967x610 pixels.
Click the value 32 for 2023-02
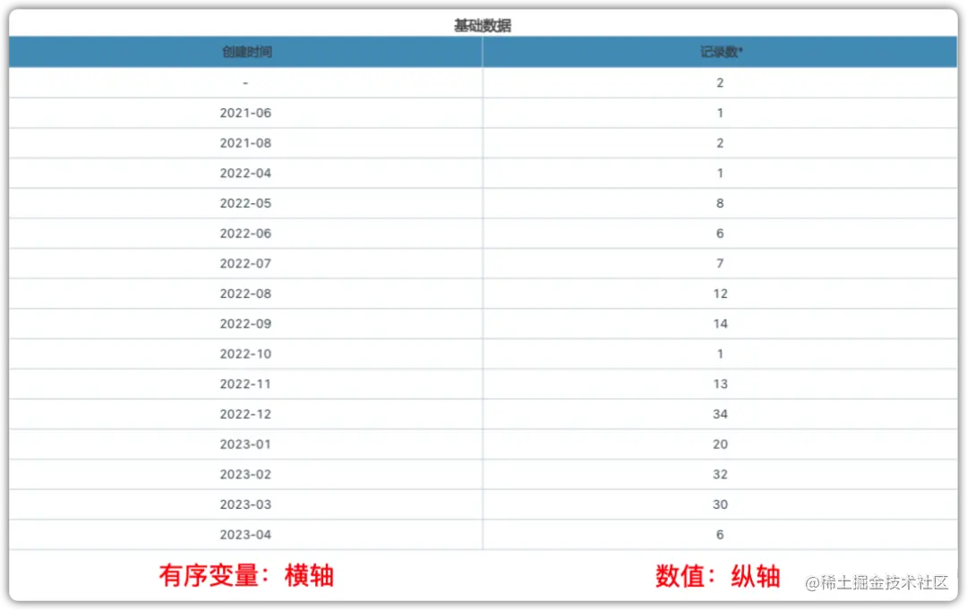(720, 474)
